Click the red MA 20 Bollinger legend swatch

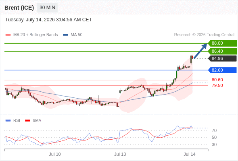tap(8, 35)
